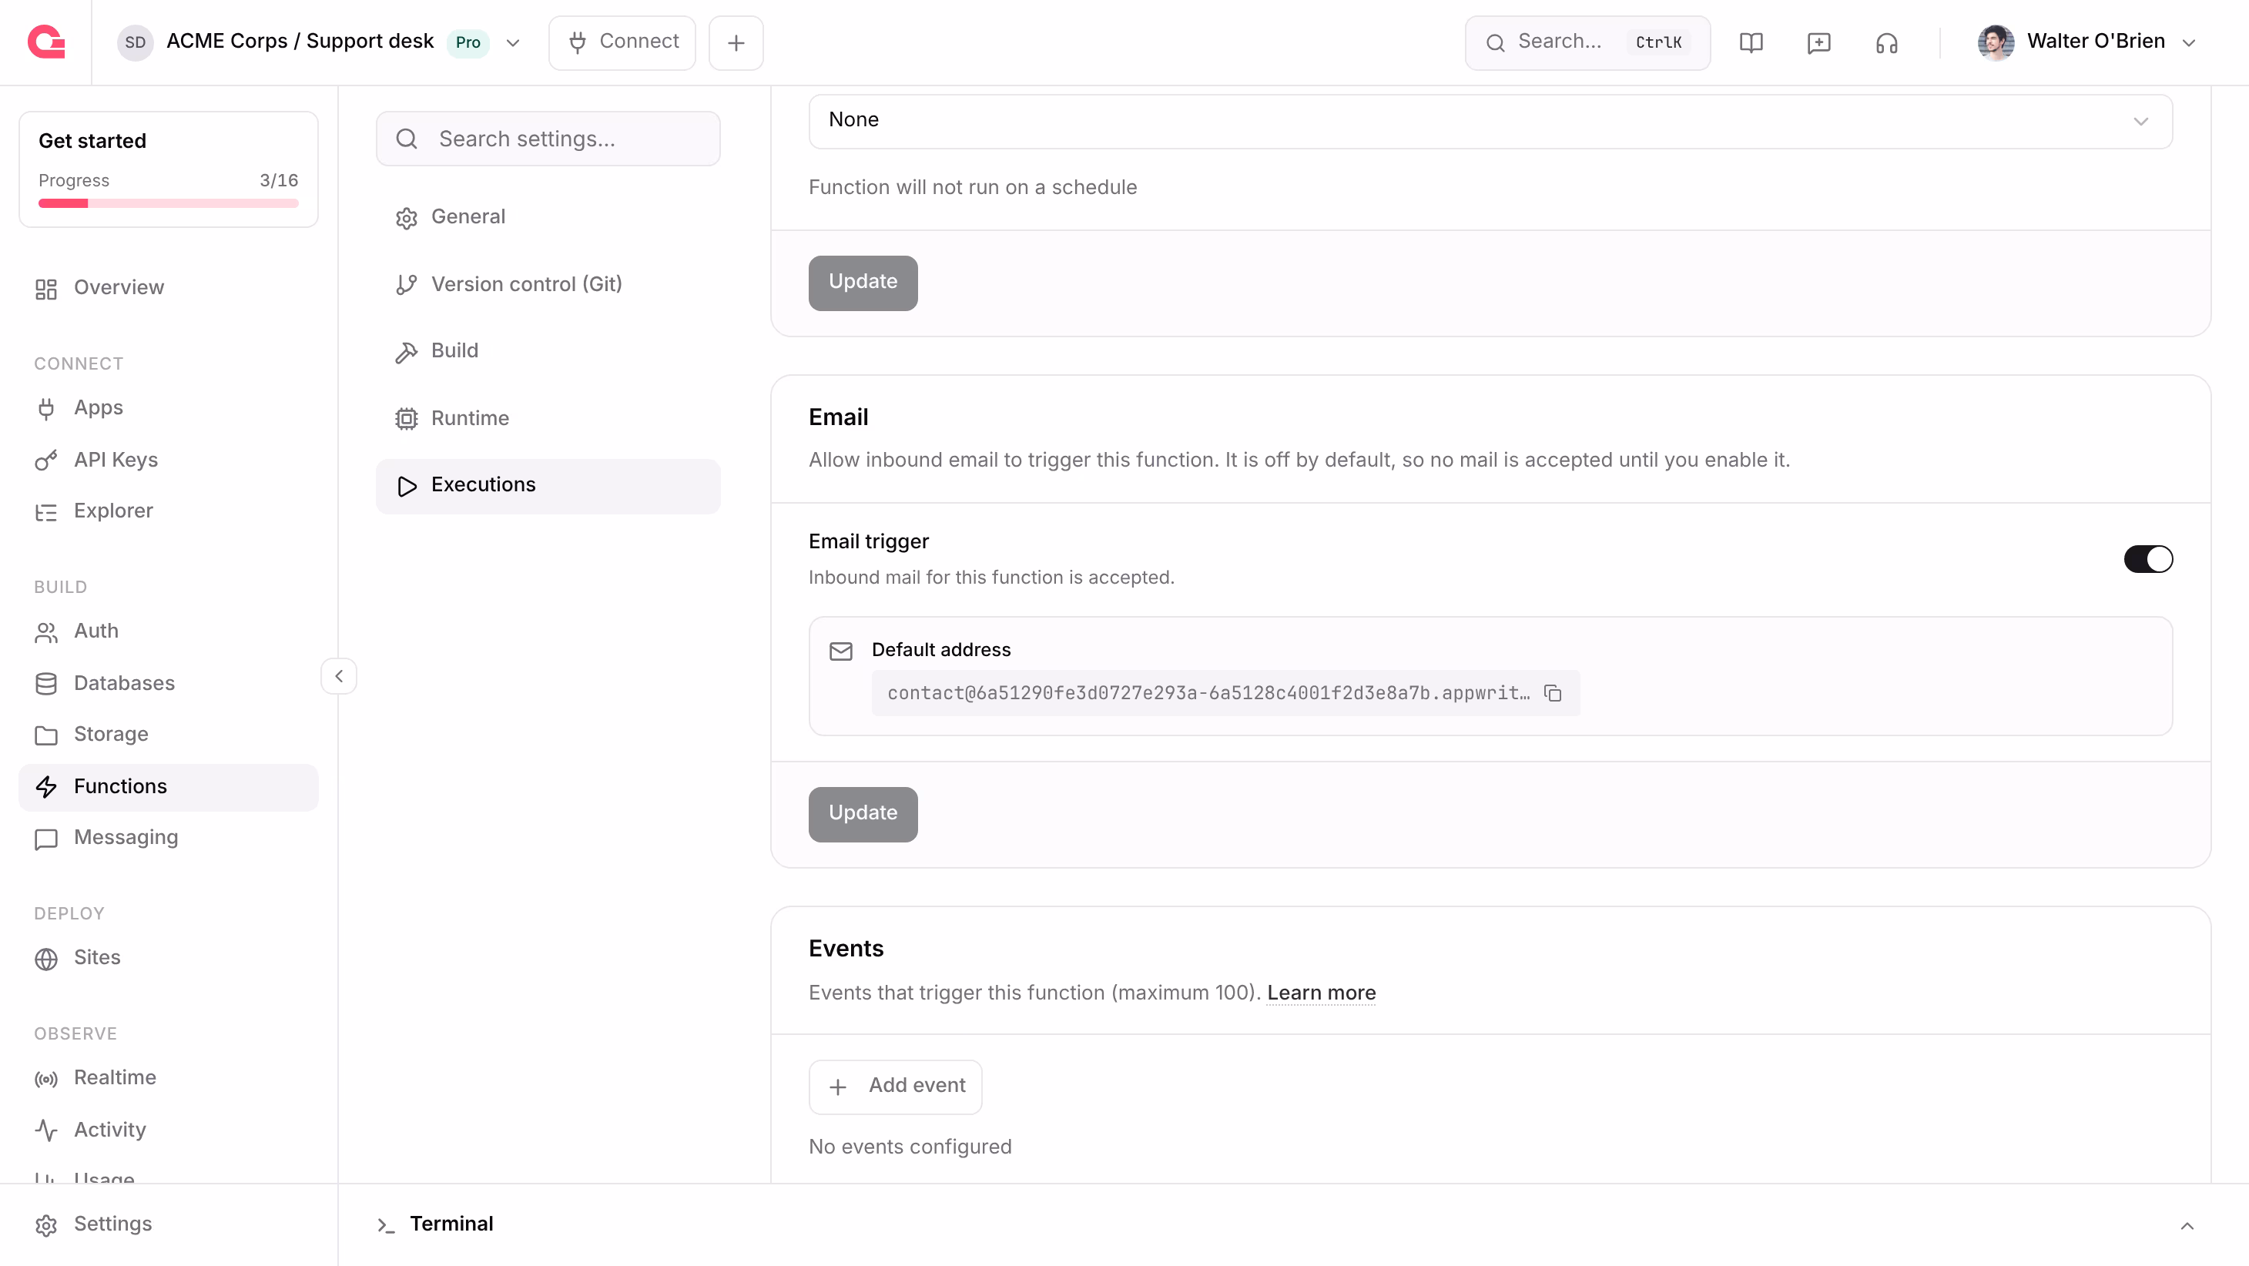Screen dimensions: 2249x1266
Task: Open the Learn more events link
Action: click(1321, 993)
